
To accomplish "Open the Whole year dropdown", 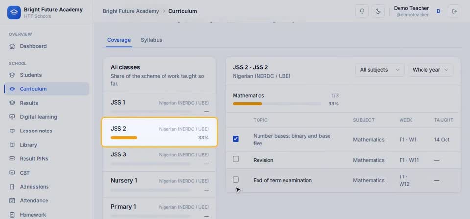I will pos(430,70).
